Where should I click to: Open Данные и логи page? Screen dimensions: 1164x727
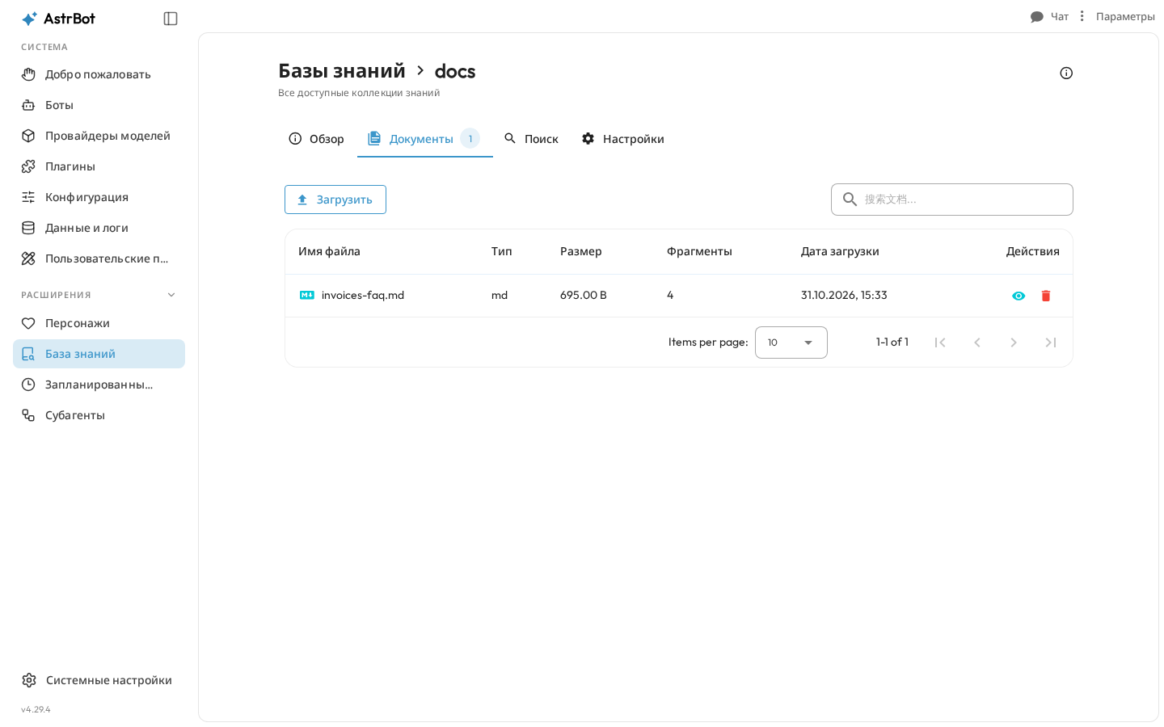pos(99,228)
